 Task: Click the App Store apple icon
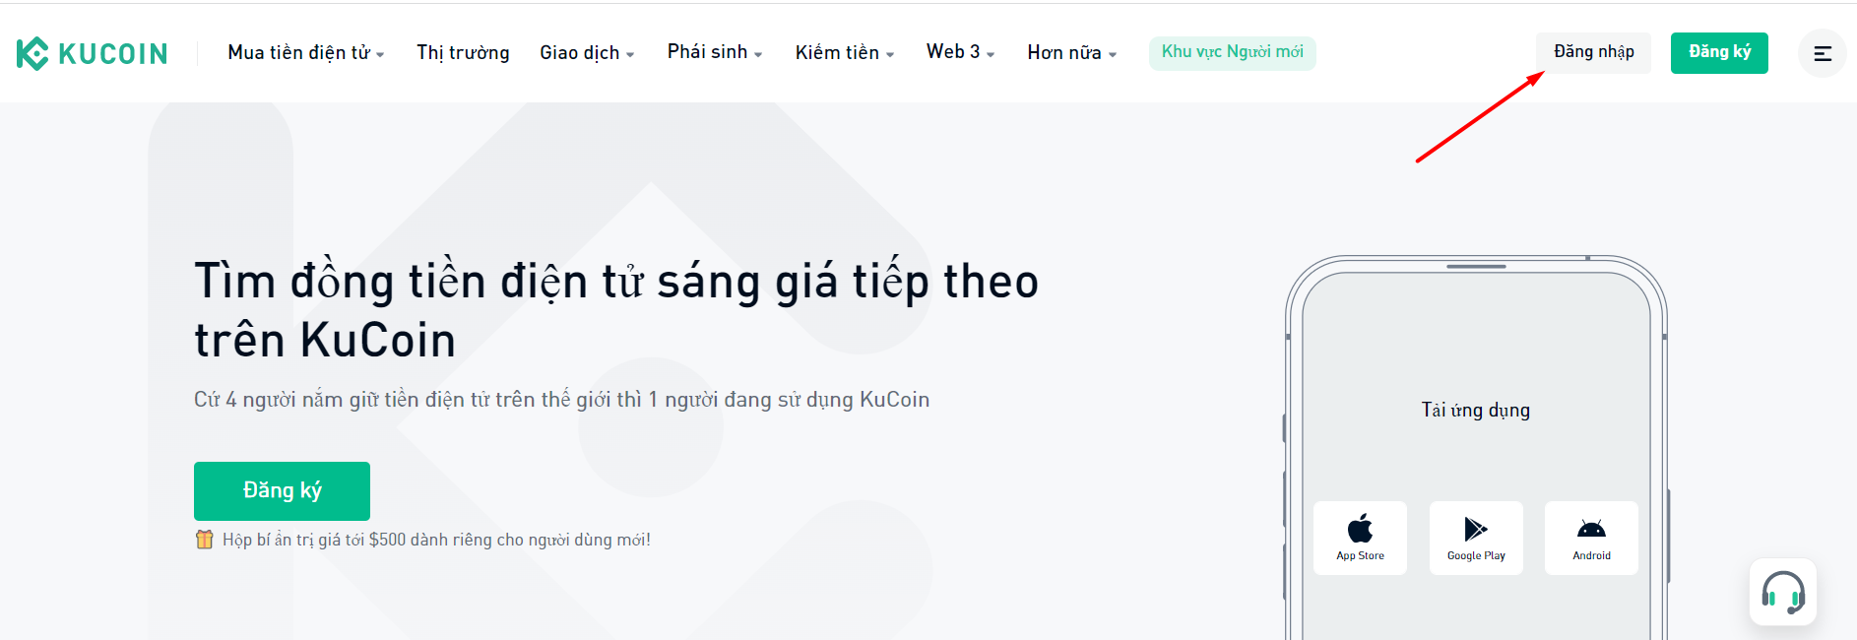[1360, 529]
